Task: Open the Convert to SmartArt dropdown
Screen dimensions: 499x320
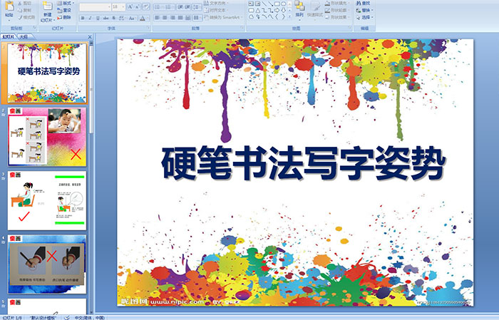Action: [x=223, y=17]
